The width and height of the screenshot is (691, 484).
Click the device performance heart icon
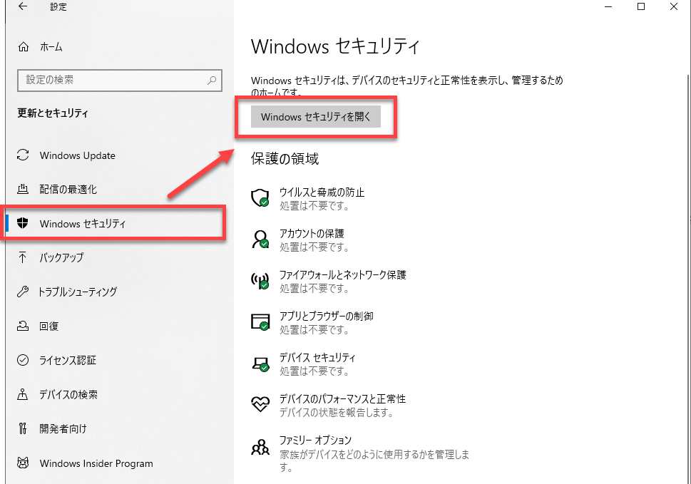coord(260,405)
